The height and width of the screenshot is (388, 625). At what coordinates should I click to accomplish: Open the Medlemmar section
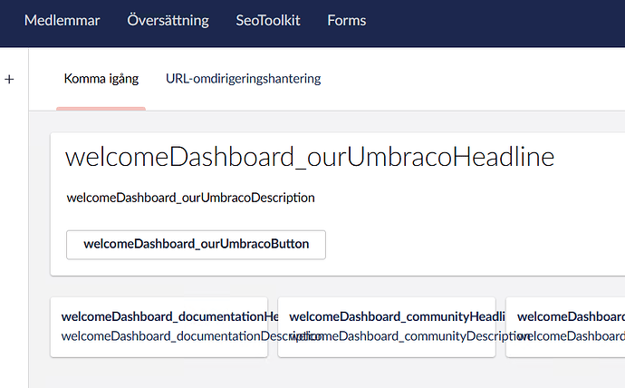tap(62, 20)
